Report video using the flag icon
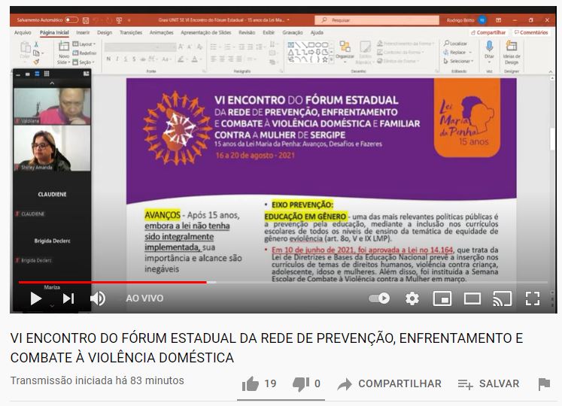562x406 pixels. [543, 384]
